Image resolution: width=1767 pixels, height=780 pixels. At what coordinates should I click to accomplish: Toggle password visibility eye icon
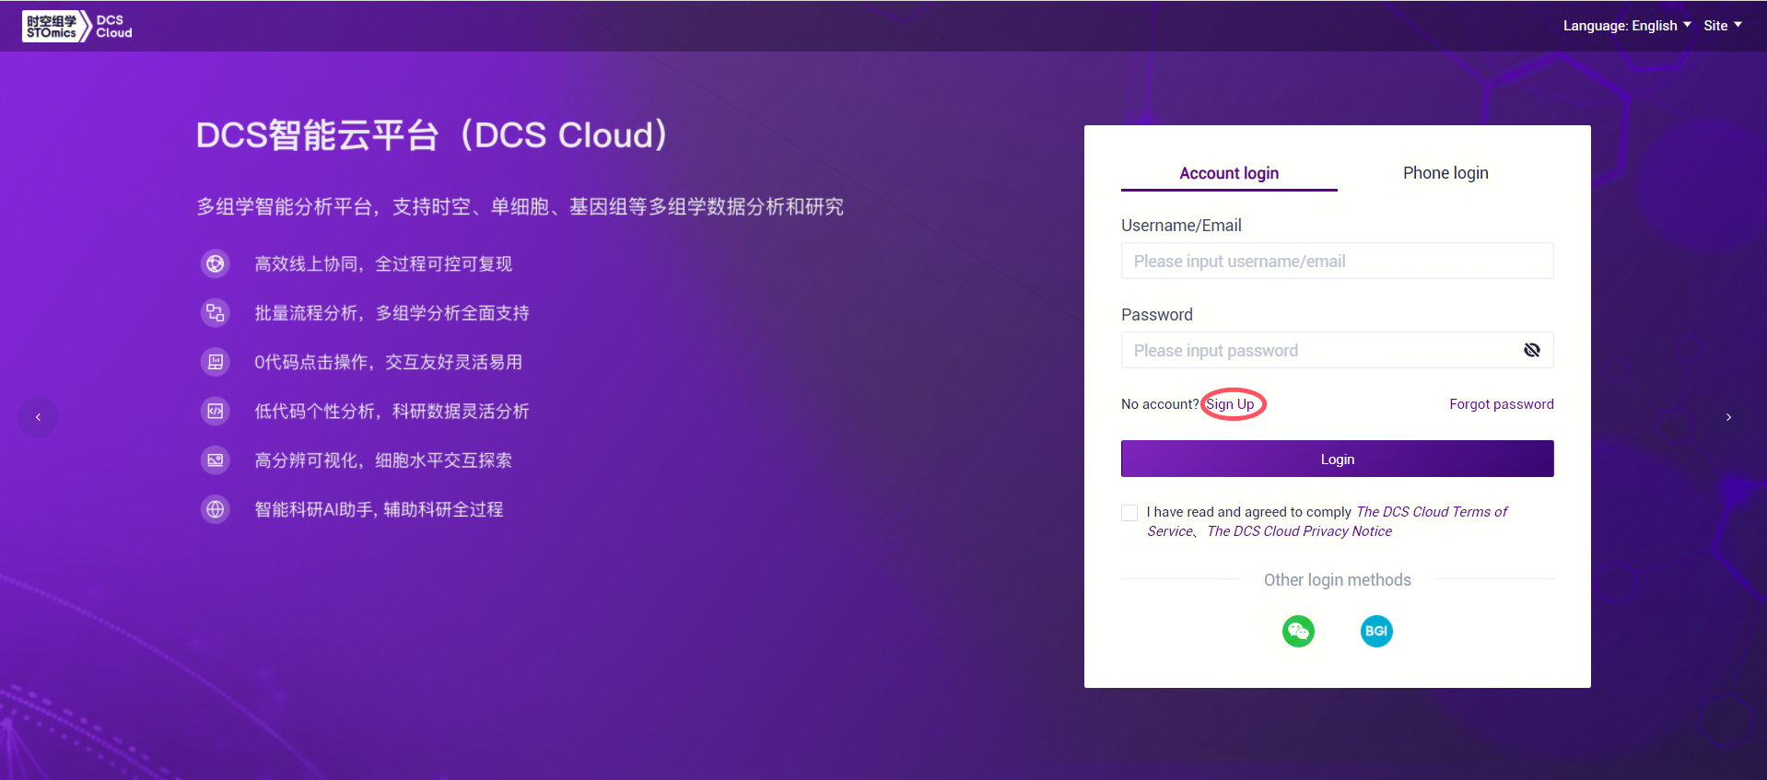(x=1532, y=350)
